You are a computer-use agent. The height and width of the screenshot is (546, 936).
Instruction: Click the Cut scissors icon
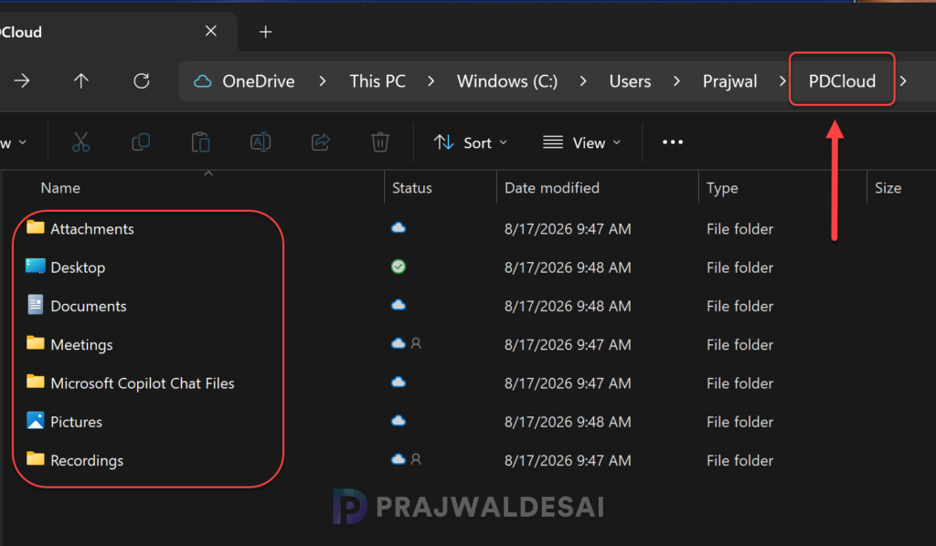80,142
